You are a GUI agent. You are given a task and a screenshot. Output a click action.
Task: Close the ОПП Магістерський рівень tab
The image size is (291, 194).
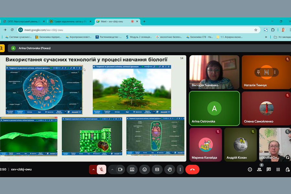pyautogui.click(x=44, y=22)
